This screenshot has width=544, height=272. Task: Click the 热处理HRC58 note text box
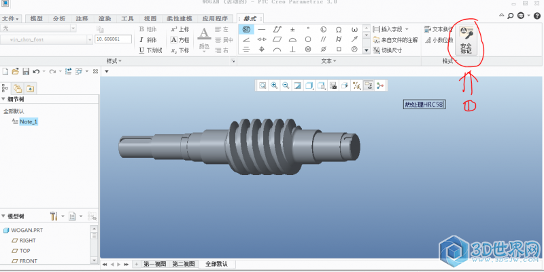pyautogui.click(x=424, y=104)
